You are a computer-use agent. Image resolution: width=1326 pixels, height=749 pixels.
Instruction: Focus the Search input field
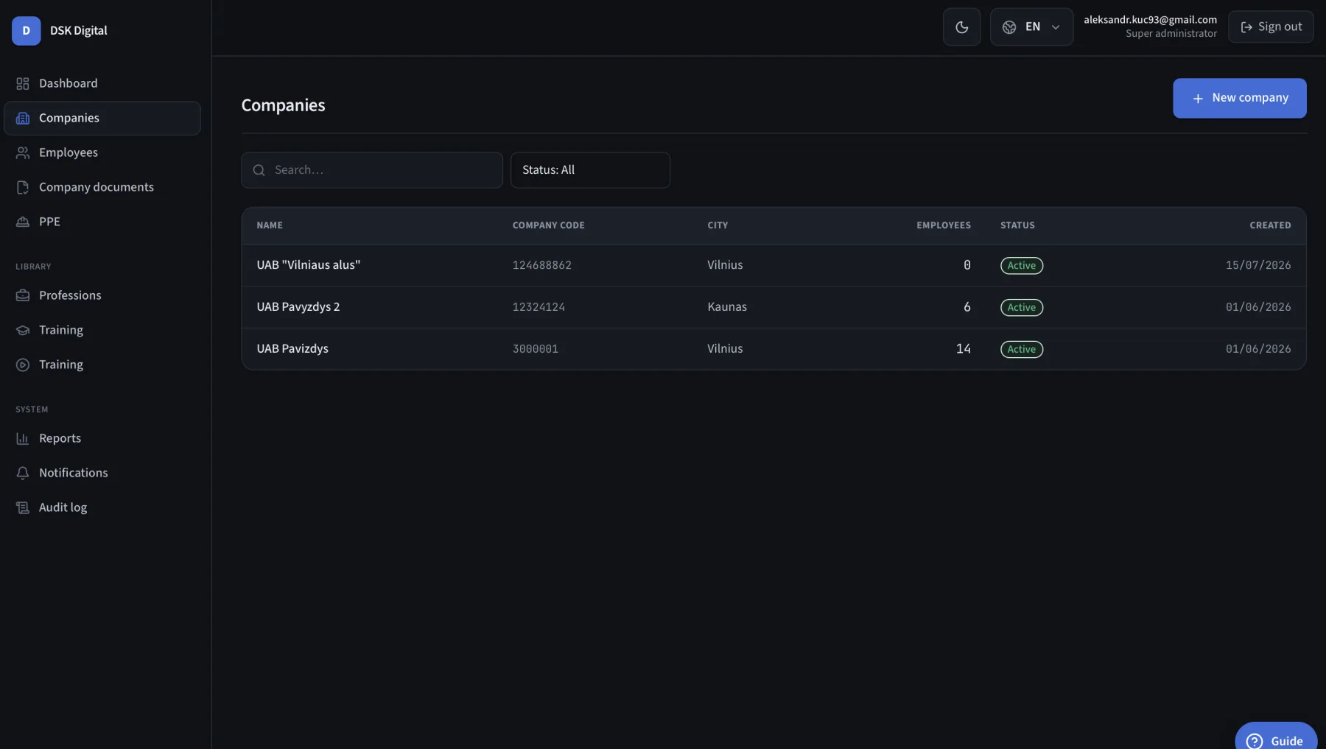coord(372,170)
